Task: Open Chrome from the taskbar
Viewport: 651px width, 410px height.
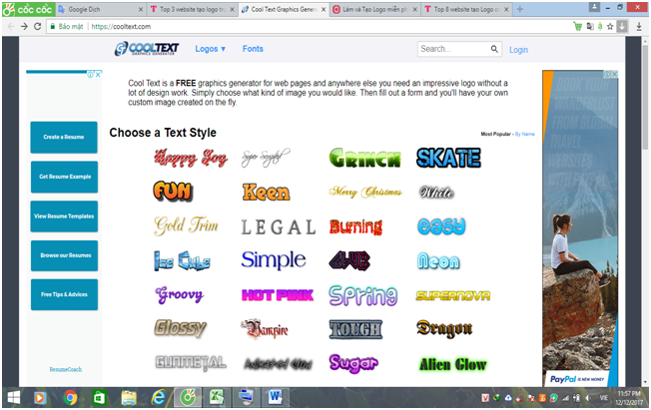Action: pyautogui.click(x=71, y=397)
